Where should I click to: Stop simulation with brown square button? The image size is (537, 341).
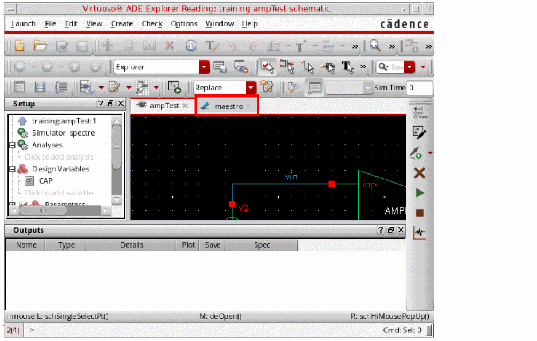tap(419, 213)
